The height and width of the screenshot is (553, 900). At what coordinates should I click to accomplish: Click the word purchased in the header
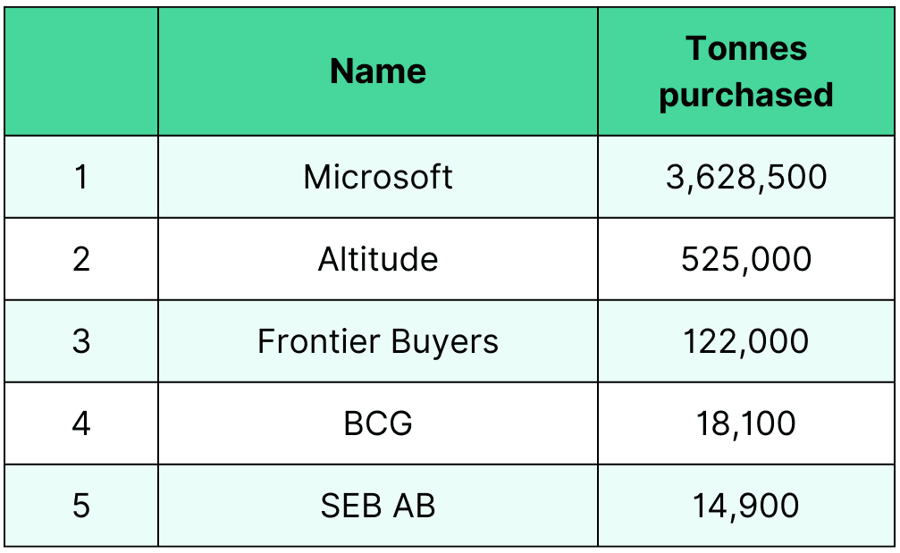click(x=746, y=95)
